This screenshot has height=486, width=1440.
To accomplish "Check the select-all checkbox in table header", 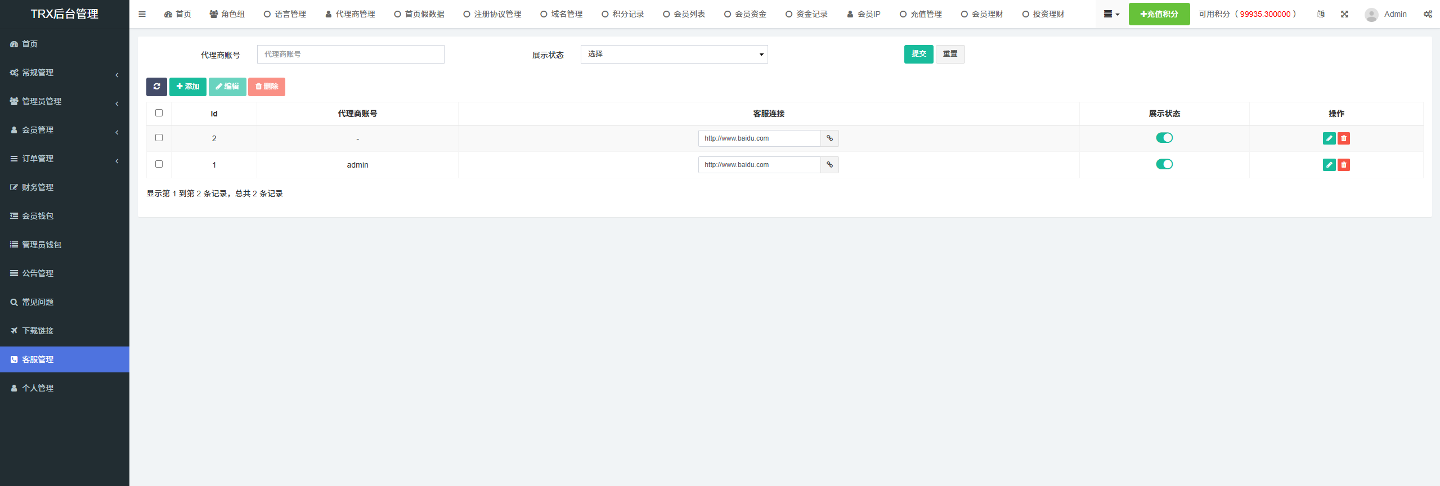I will click(159, 113).
